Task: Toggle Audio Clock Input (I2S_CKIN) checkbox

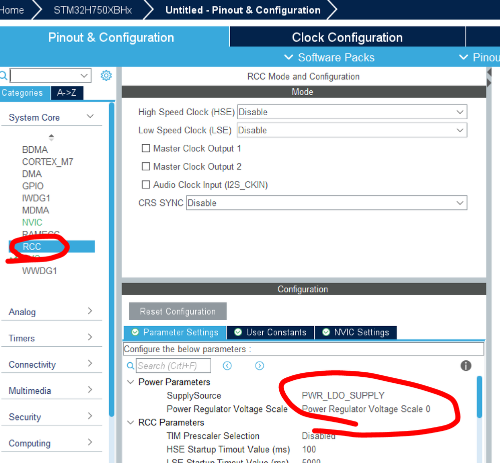Action: tap(146, 184)
